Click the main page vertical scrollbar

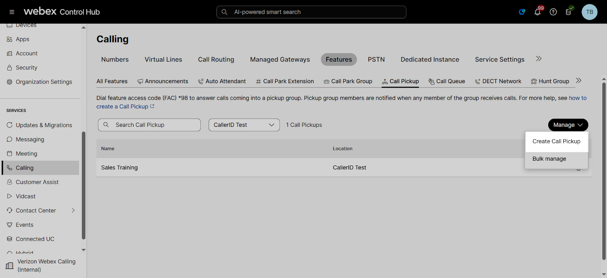tap(604, 171)
